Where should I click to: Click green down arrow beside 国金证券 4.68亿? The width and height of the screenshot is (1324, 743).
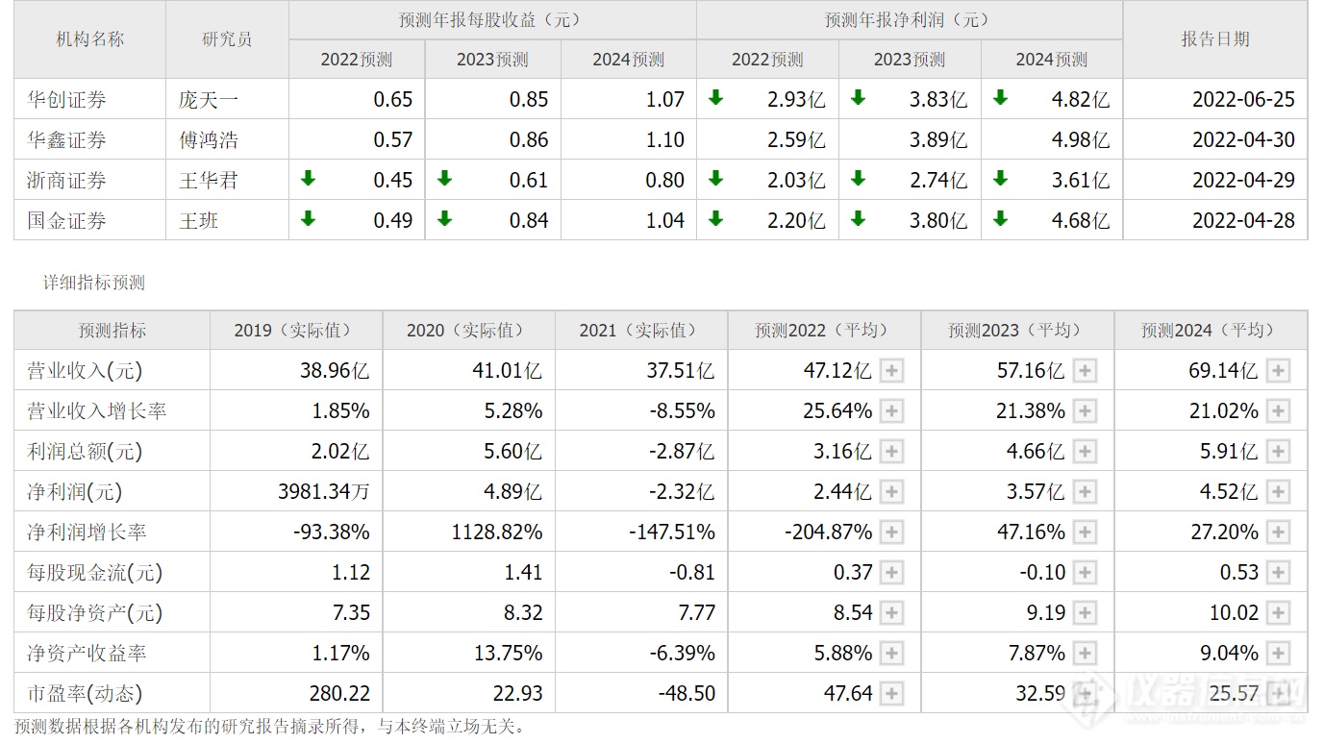coord(1000,218)
